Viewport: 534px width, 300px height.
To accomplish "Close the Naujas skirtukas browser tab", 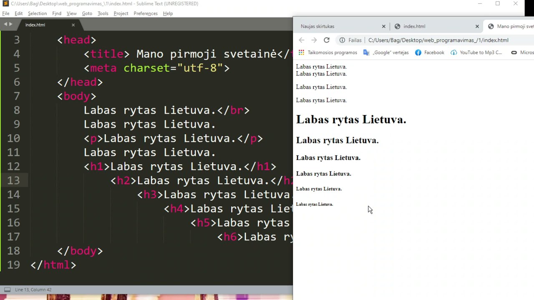I will (384, 26).
